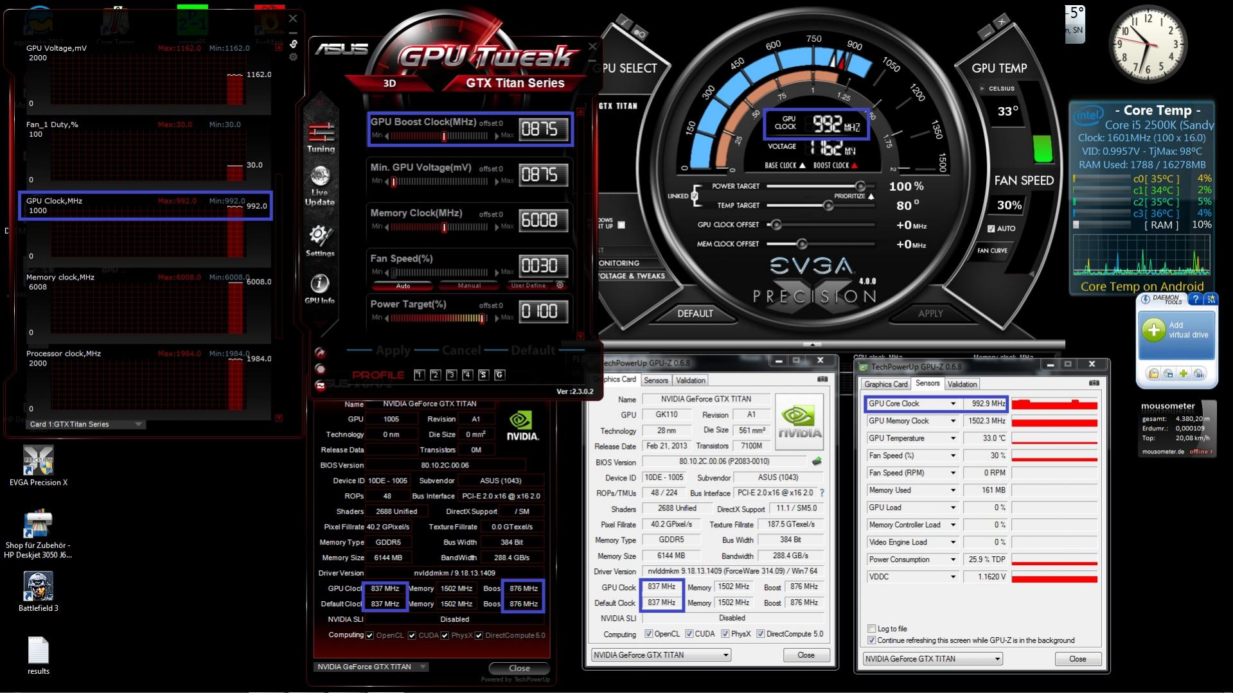Click Daemon Tools help question icon
This screenshot has width=1233, height=693.
click(1195, 299)
